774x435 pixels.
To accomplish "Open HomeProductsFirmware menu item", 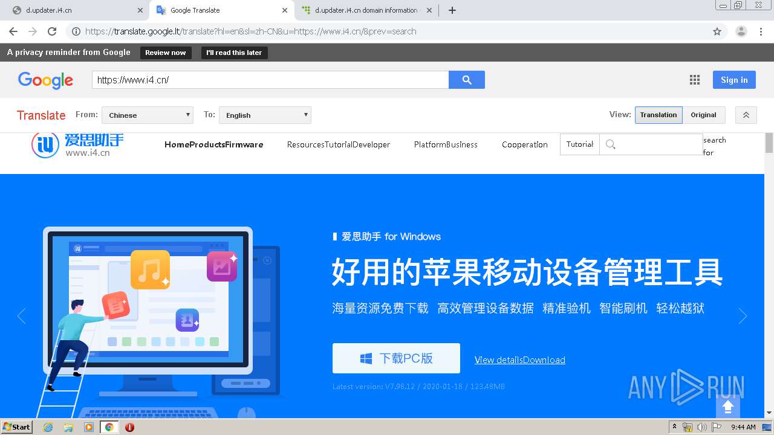I will [213, 144].
